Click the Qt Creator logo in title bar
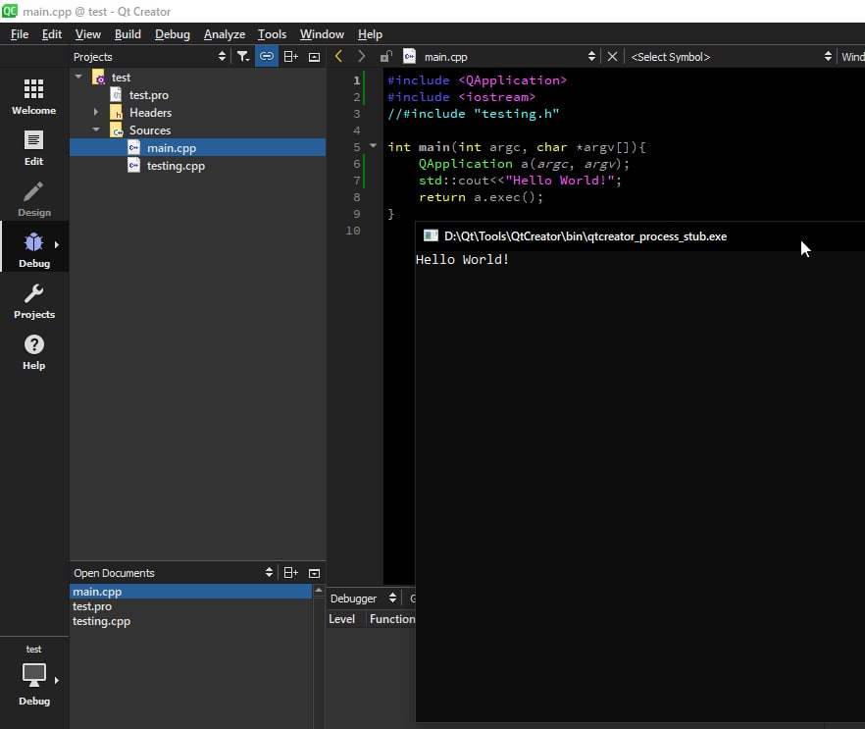This screenshot has height=729, width=865. point(10,11)
